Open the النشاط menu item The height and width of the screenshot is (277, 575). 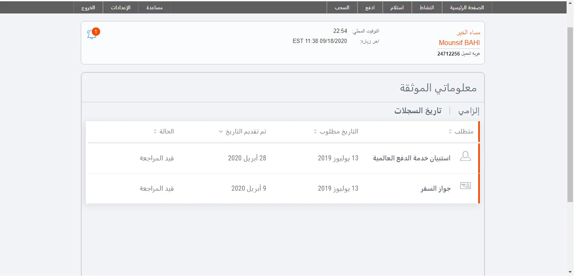[427, 8]
